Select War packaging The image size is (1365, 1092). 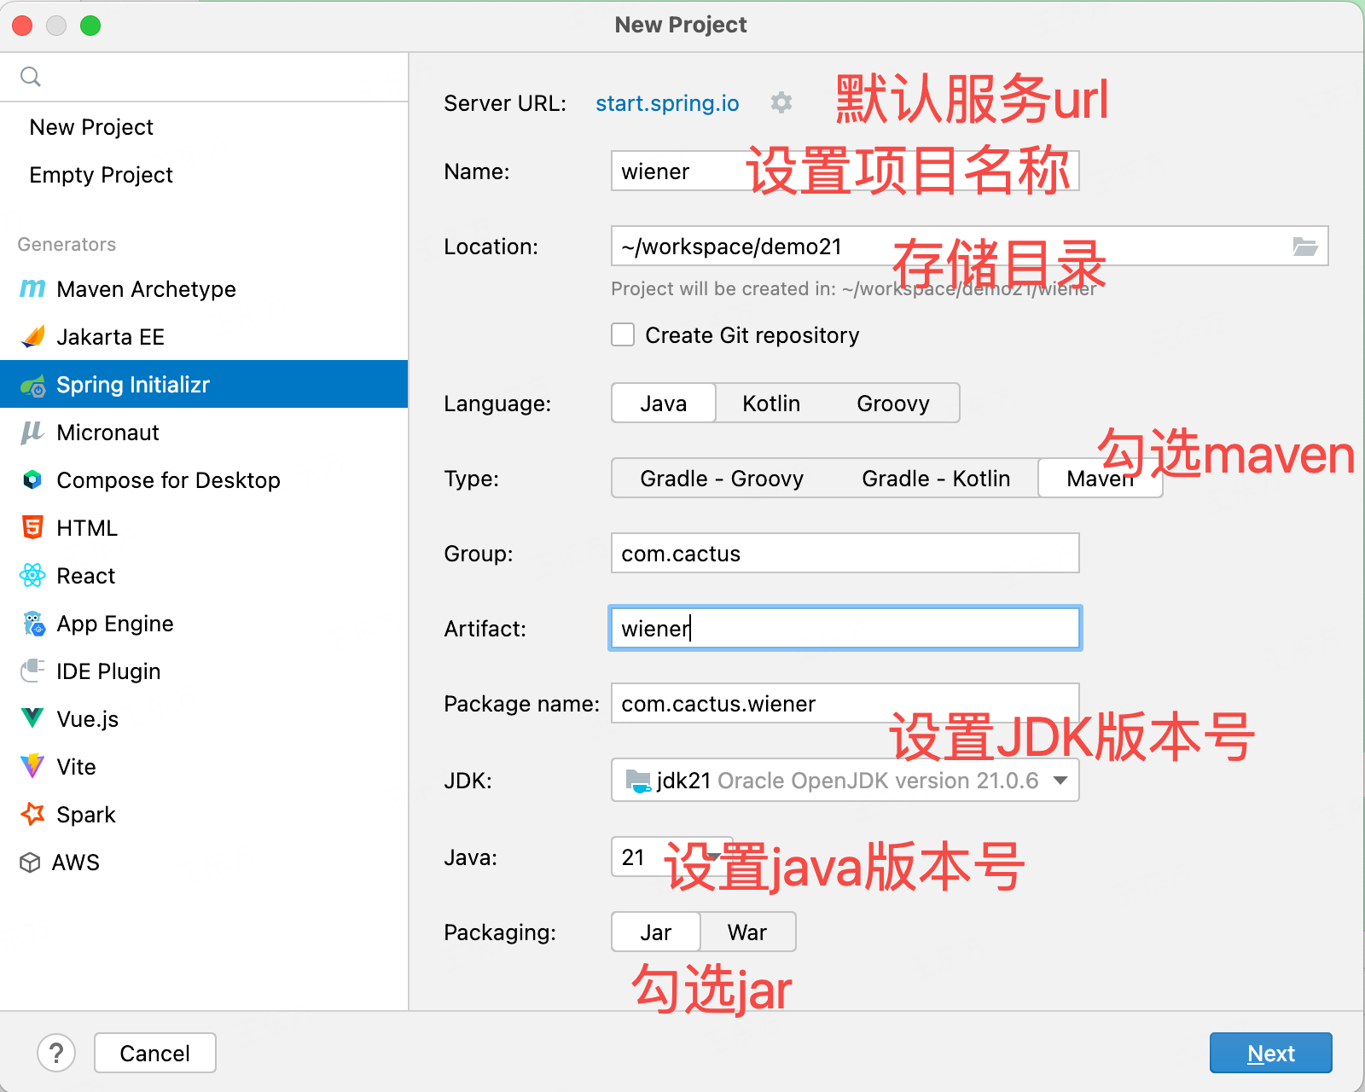pyautogui.click(x=747, y=932)
